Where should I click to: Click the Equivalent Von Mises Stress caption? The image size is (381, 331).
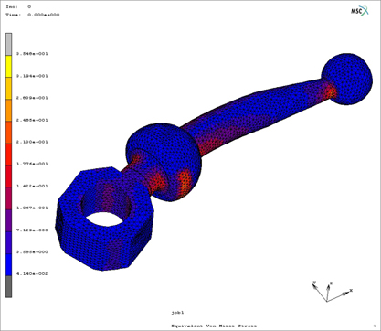click(214, 326)
